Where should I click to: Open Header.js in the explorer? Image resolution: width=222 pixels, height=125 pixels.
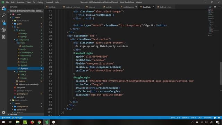point(24,59)
